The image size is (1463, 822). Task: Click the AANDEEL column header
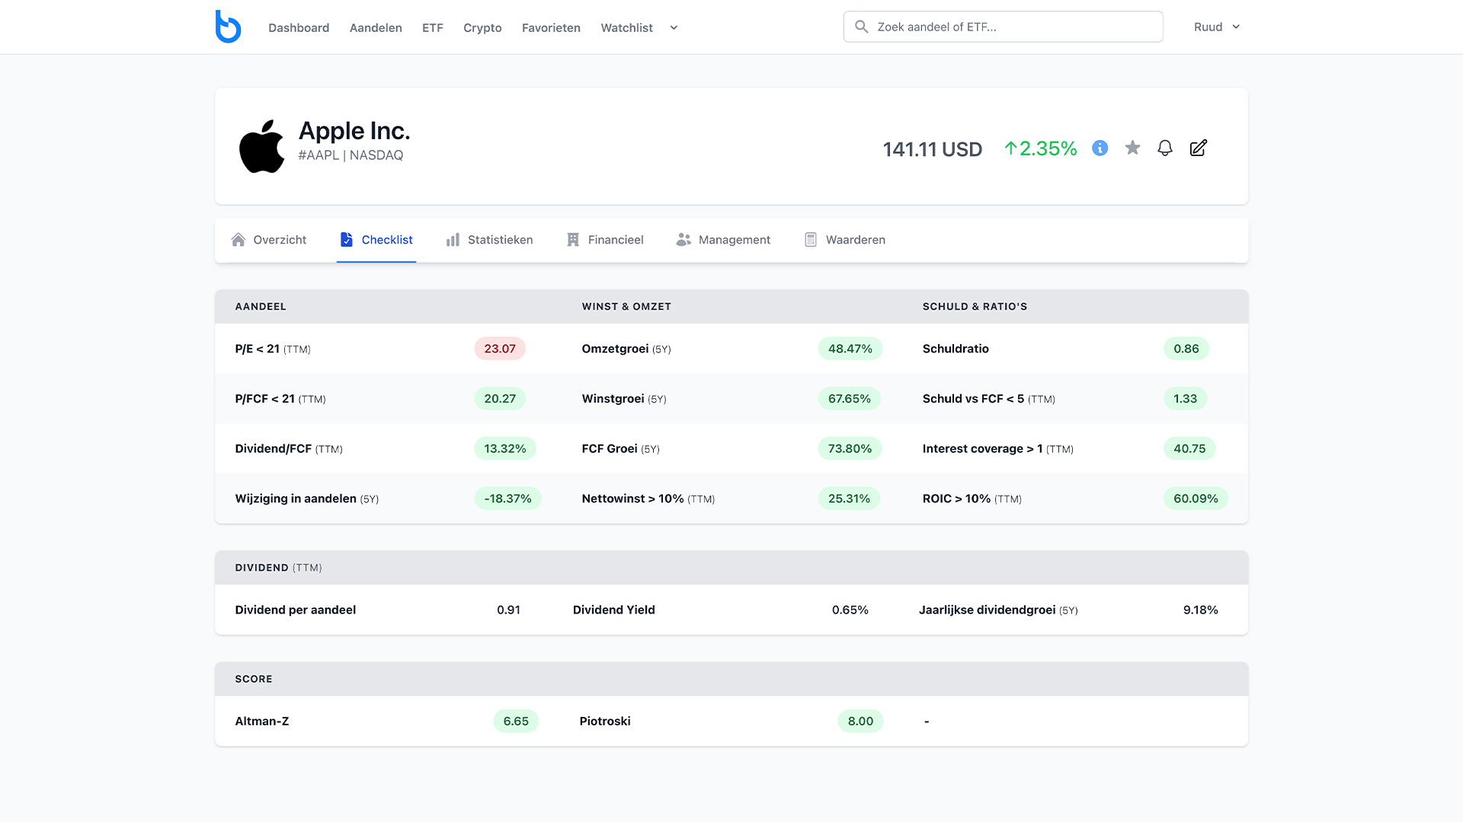click(x=261, y=307)
